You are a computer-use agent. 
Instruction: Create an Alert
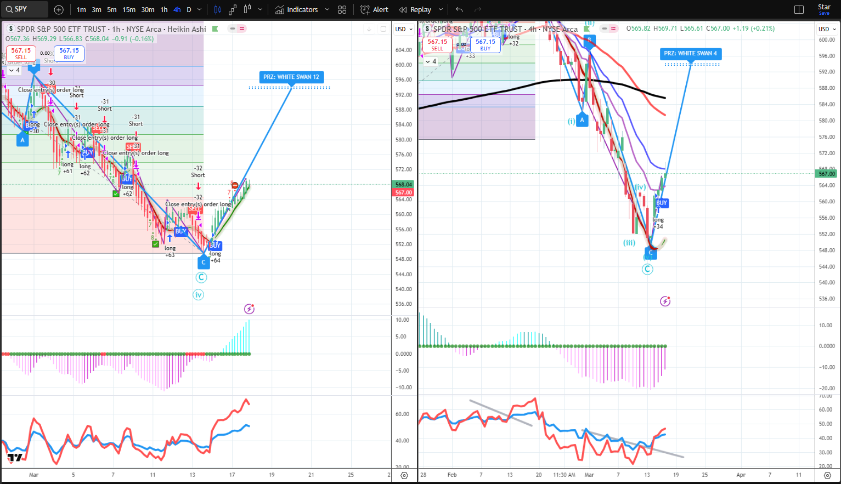[374, 9]
